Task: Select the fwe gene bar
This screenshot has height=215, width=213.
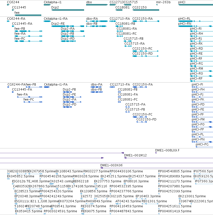Action: (x=28, y=15)
